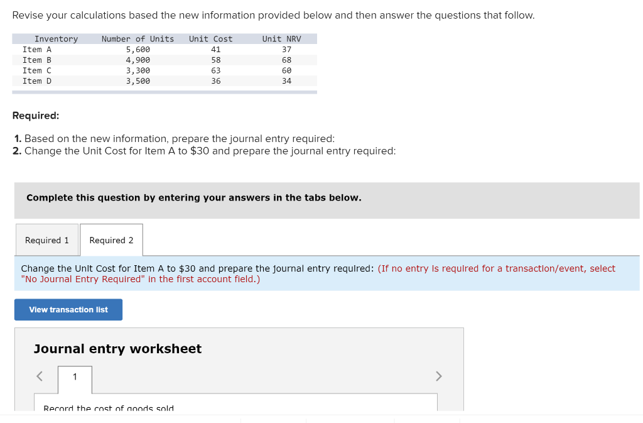Click the View transaction list button
Screen dimensions: 643x423
tap(68, 309)
